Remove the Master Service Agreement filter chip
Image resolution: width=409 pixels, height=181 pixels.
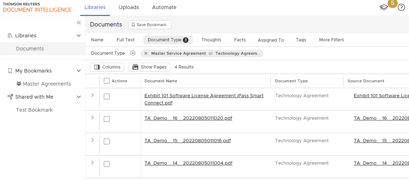click(x=146, y=53)
